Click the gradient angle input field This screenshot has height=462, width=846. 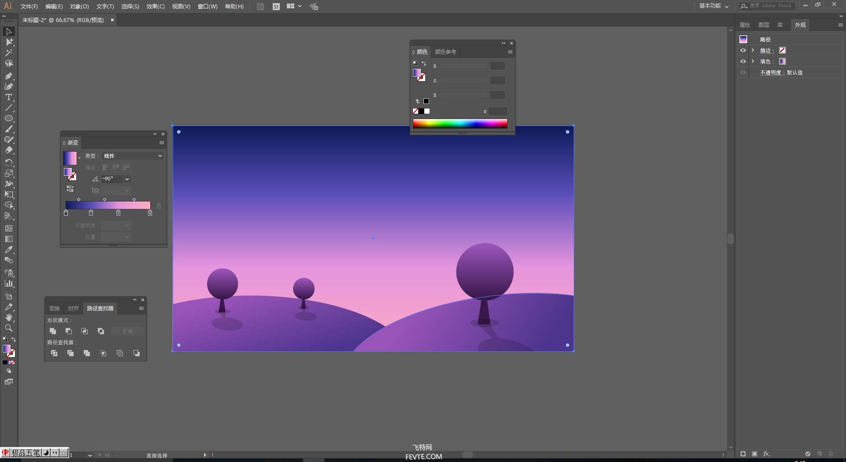112,179
